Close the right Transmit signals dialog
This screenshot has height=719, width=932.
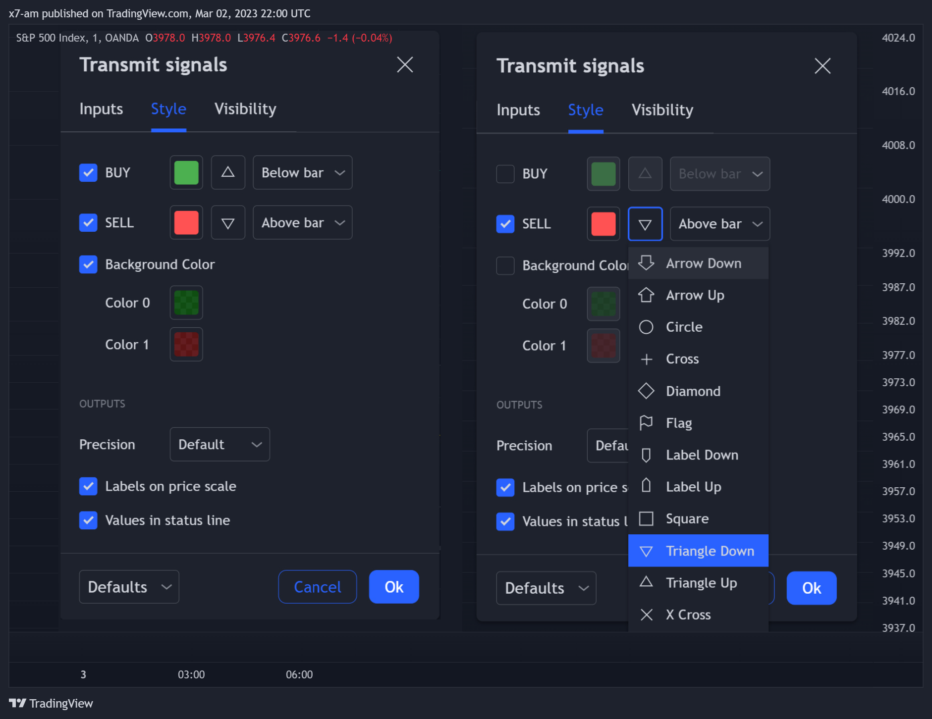pyautogui.click(x=822, y=65)
